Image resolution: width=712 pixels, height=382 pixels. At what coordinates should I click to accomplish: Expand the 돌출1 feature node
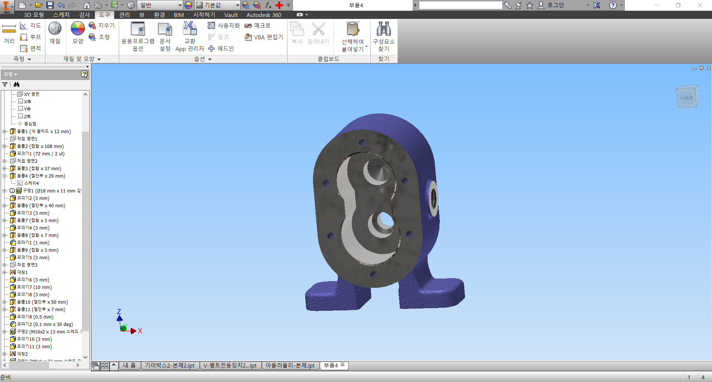pos(4,131)
